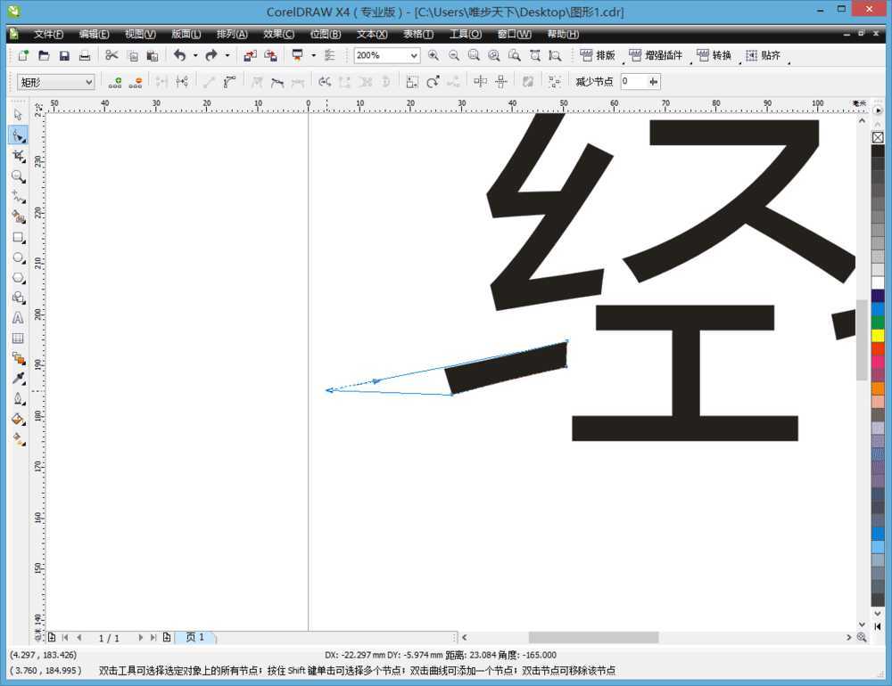Enable the 转换 option on toolbar

(x=716, y=55)
